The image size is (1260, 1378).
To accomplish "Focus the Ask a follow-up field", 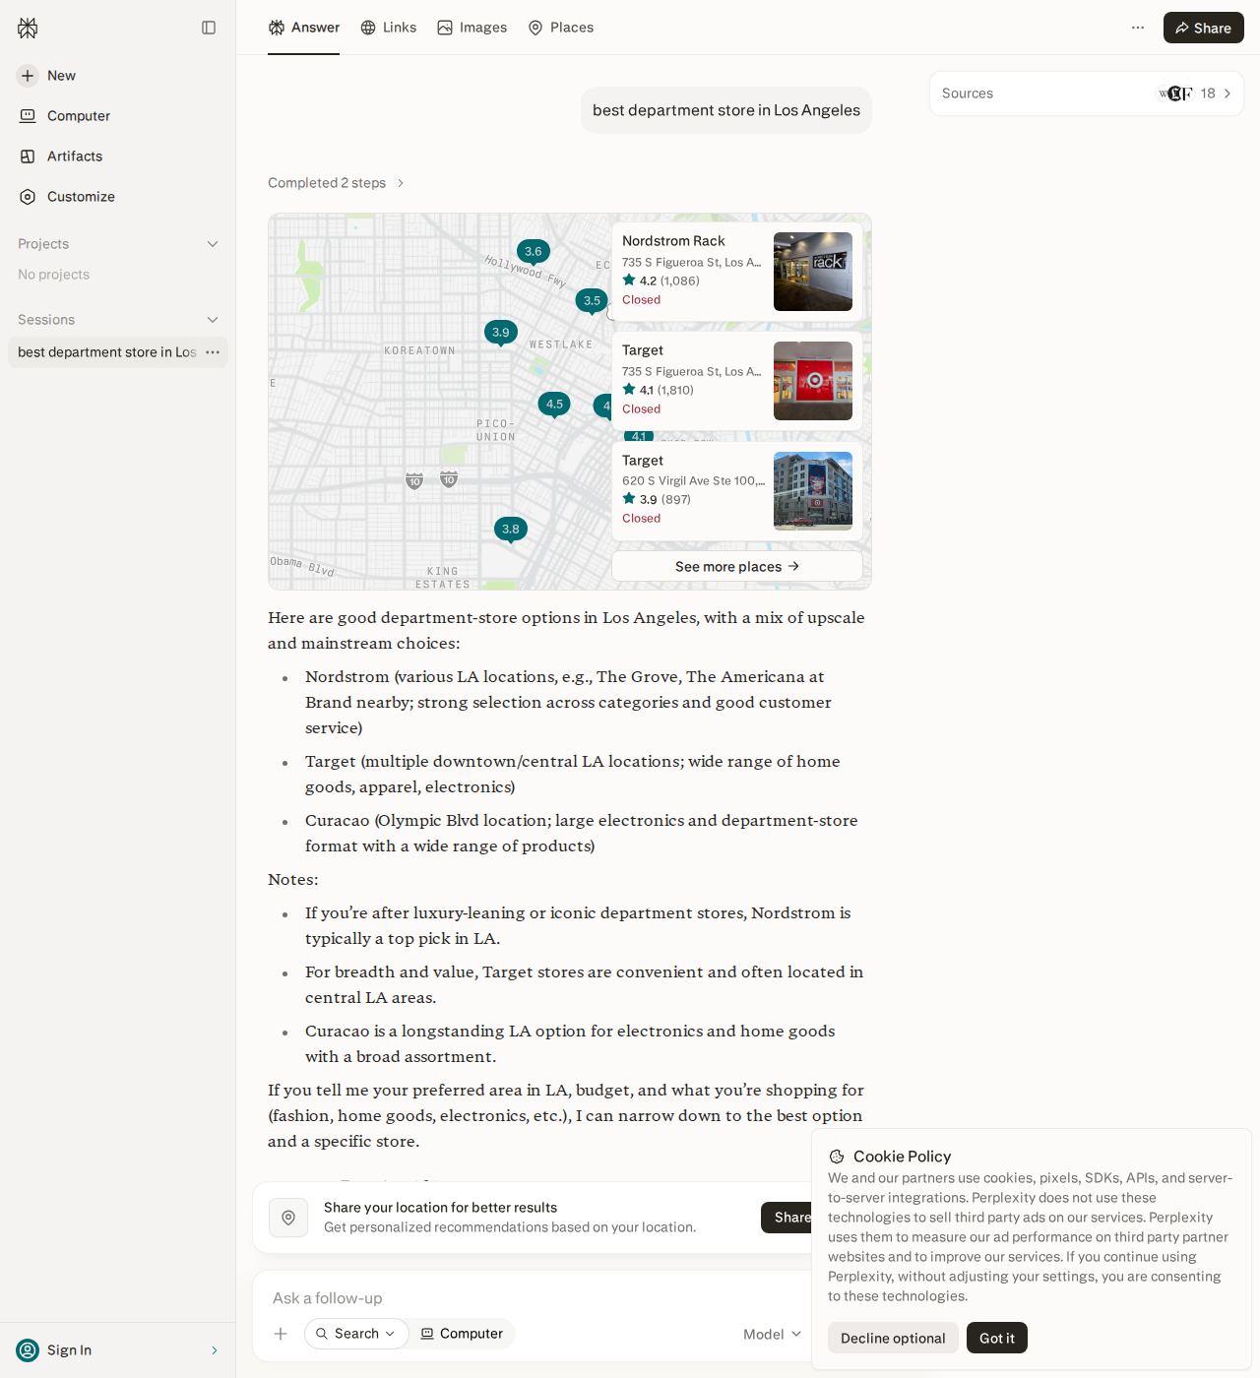I will [532, 1298].
